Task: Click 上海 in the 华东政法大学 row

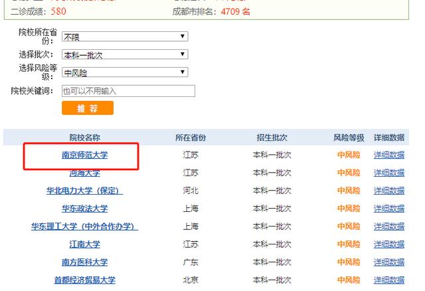Action: coord(191,209)
